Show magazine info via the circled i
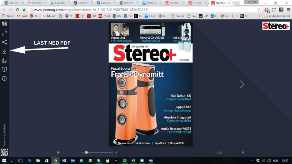Screen dimensions: 292x164 coord(4,78)
